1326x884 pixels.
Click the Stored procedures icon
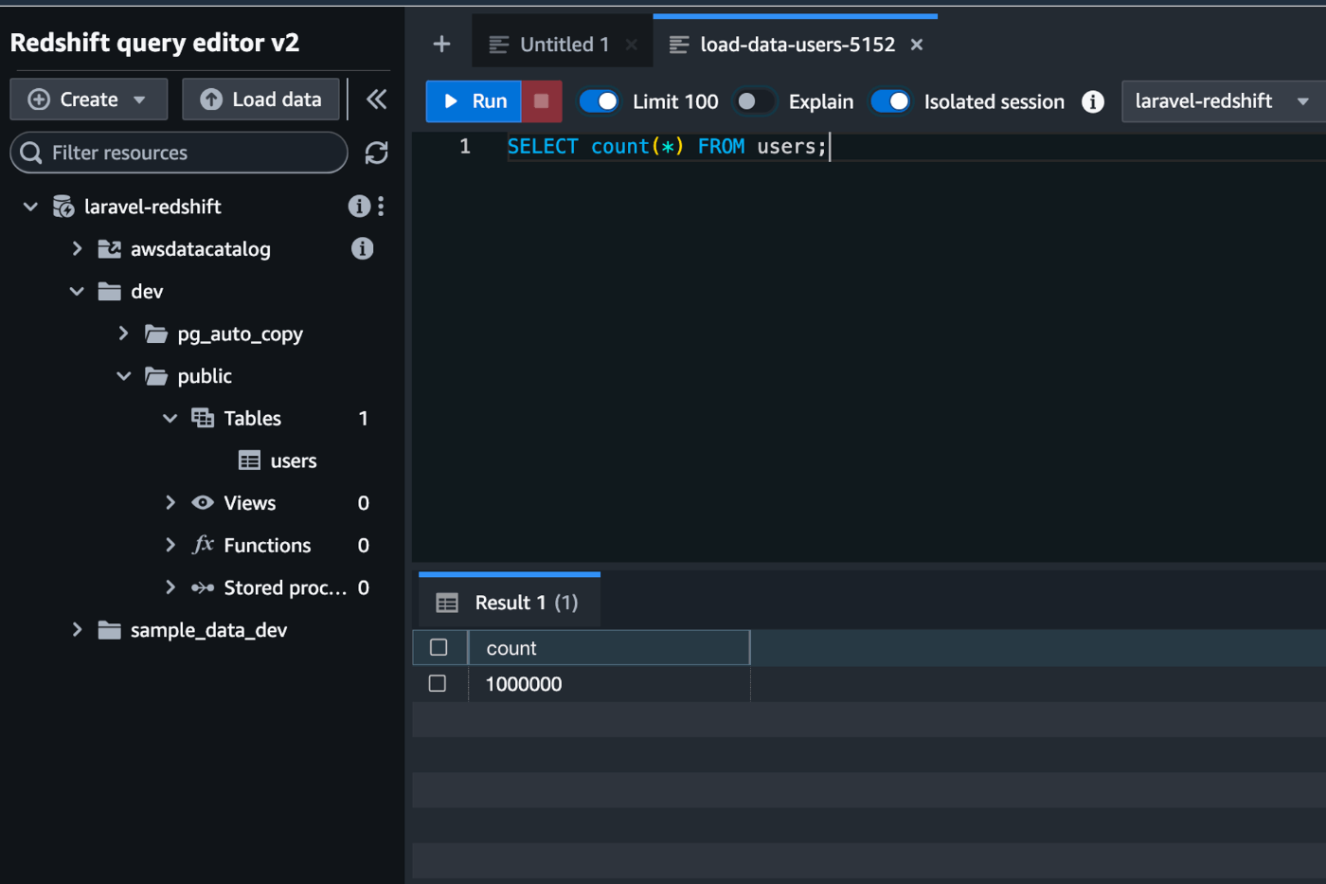pyautogui.click(x=203, y=587)
